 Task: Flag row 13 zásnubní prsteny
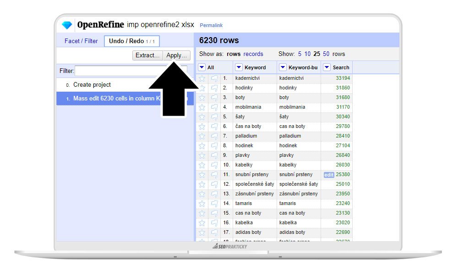pyautogui.click(x=214, y=194)
